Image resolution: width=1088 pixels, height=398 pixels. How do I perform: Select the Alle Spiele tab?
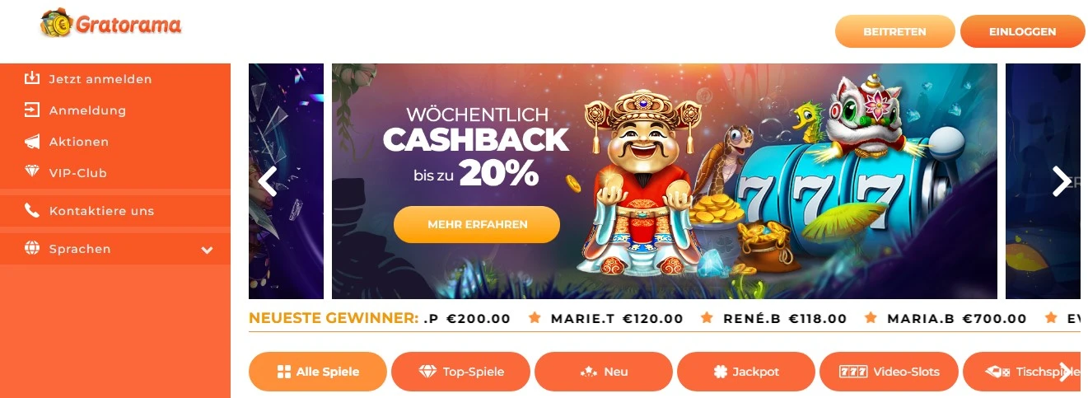(x=317, y=372)
